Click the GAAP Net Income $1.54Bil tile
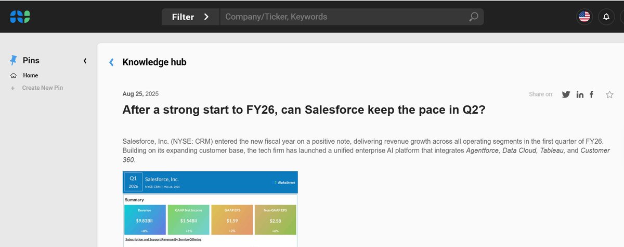 188,219
